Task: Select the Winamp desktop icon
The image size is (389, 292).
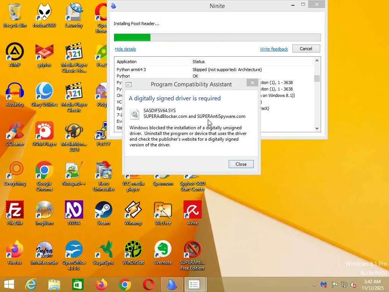Action: pyautogui.click(x=133, y=213)
